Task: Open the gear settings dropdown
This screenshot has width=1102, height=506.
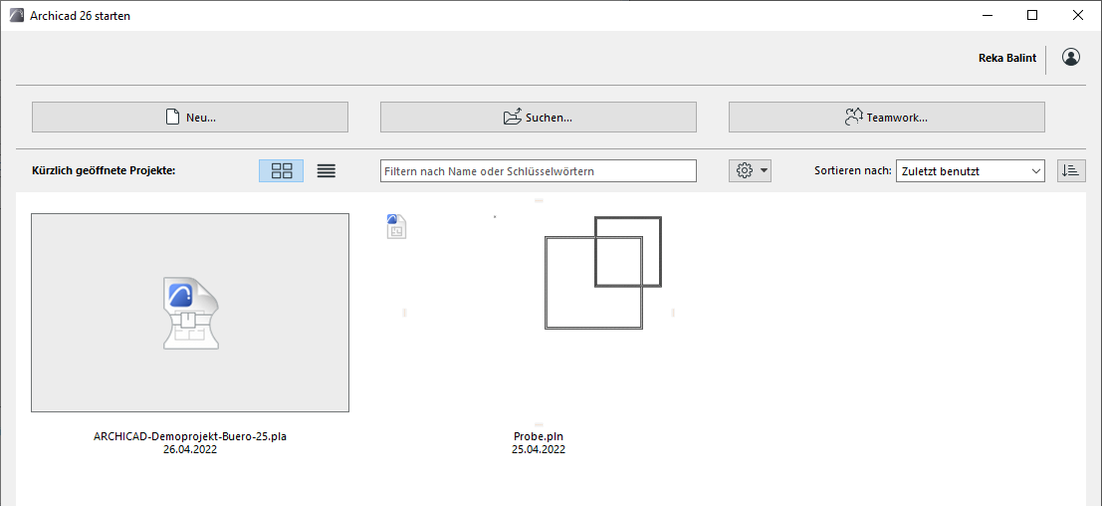Action: (x=750, y=170)
